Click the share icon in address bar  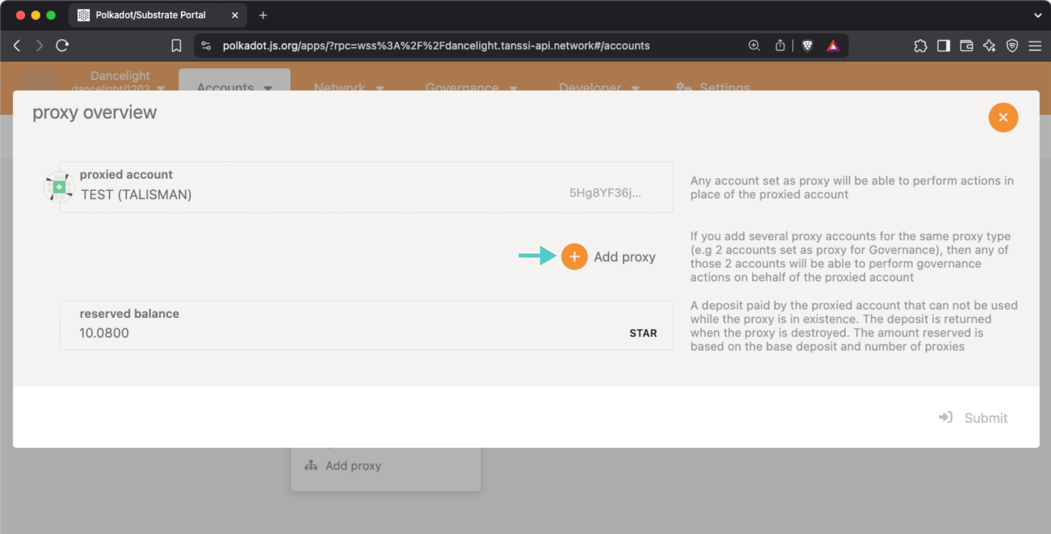coord(780,46)
